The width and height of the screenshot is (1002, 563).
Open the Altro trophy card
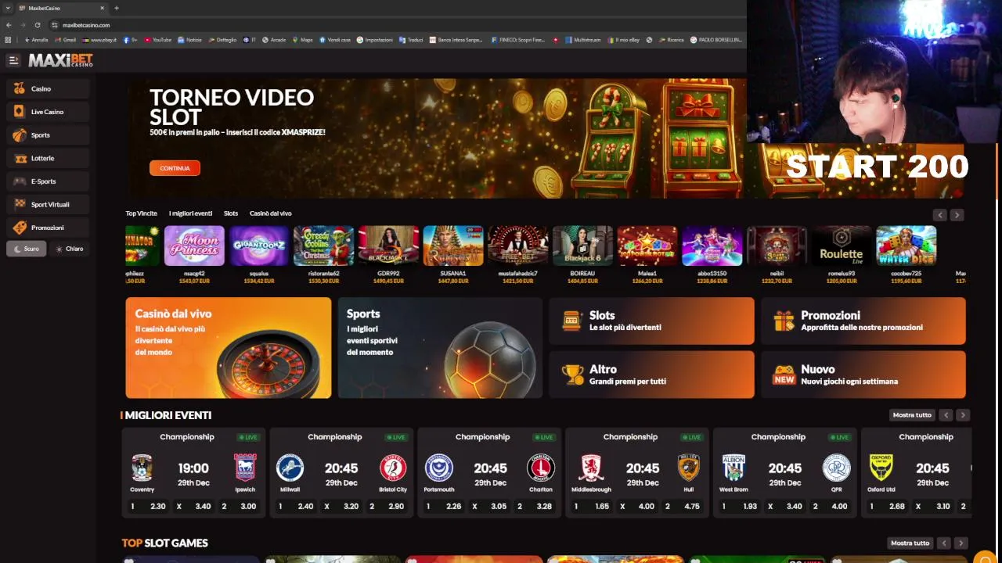pos(651,375)
